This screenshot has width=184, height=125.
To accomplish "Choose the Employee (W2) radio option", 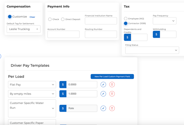I will coord(125,19).
